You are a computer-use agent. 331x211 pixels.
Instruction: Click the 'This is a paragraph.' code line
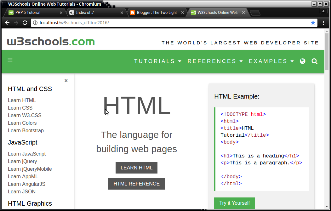pyautogui.click(x=261, y=163)
